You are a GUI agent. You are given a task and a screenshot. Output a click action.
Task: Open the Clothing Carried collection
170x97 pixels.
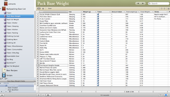tap(13, 36)
